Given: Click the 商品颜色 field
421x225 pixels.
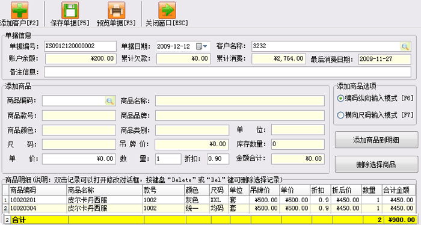Looking at the screenshot, I should click(79, 130).
